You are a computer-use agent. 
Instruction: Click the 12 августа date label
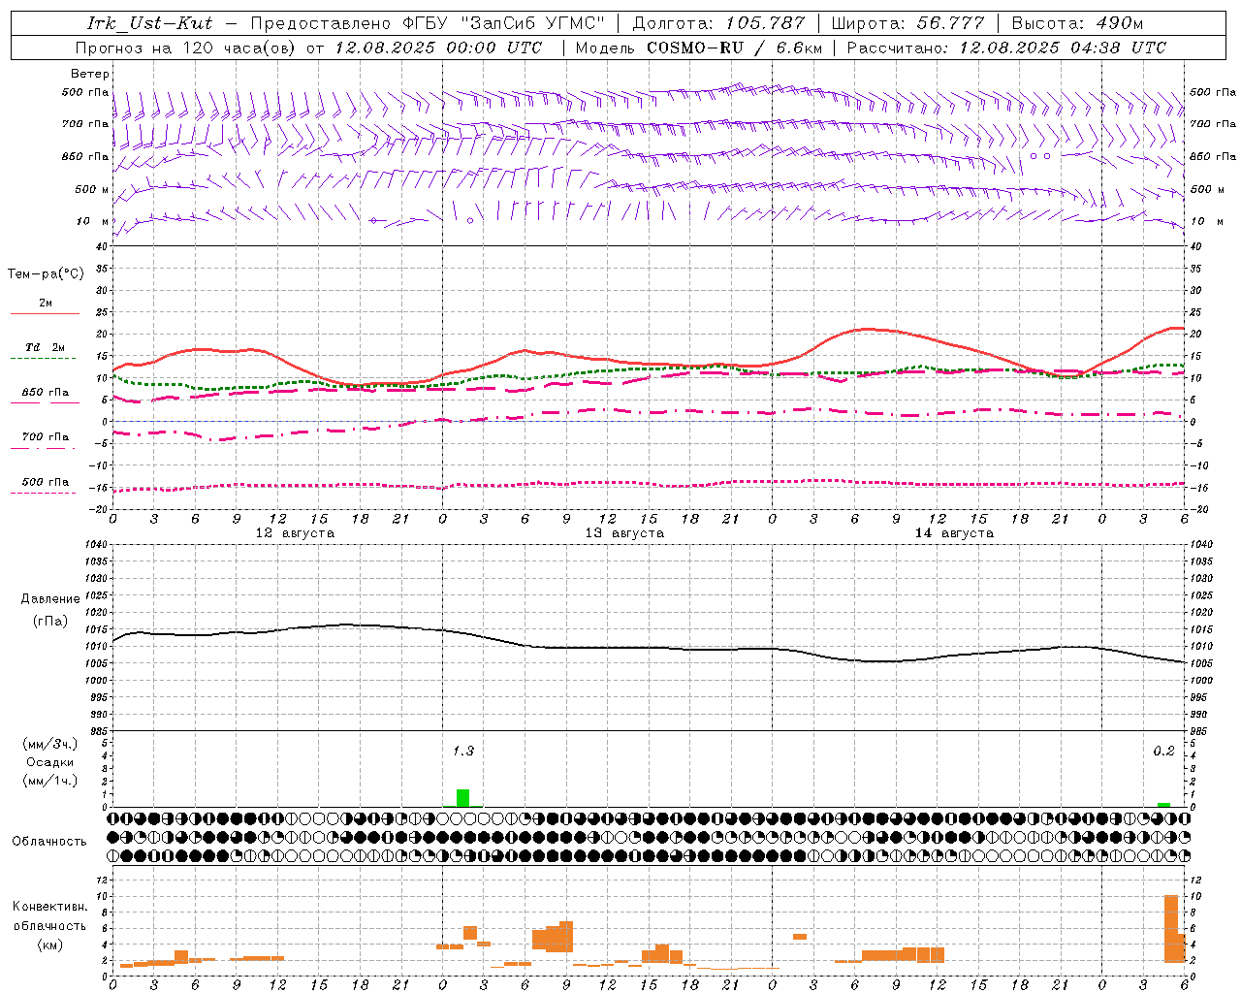coord(295,533)
